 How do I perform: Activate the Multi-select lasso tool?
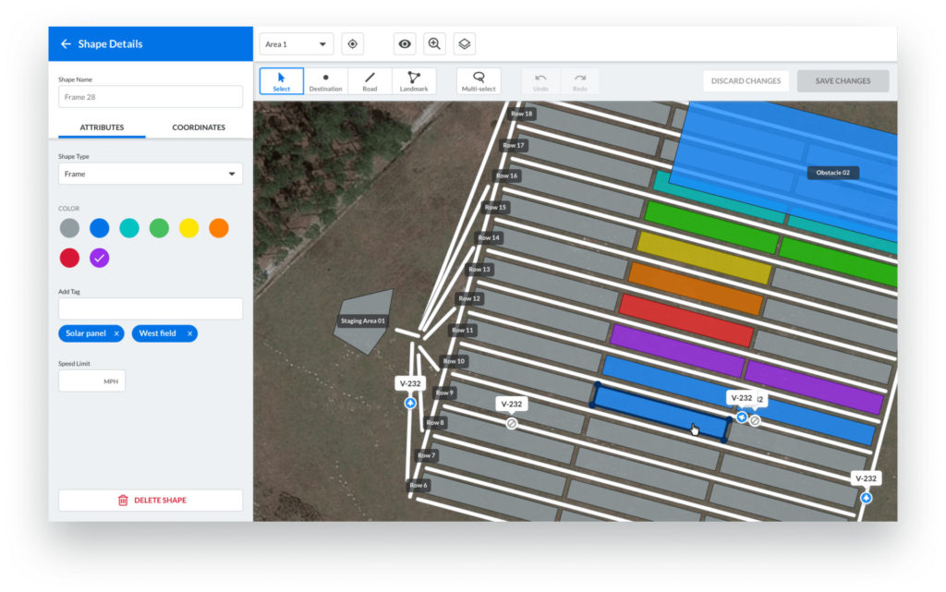click(479, 81)
